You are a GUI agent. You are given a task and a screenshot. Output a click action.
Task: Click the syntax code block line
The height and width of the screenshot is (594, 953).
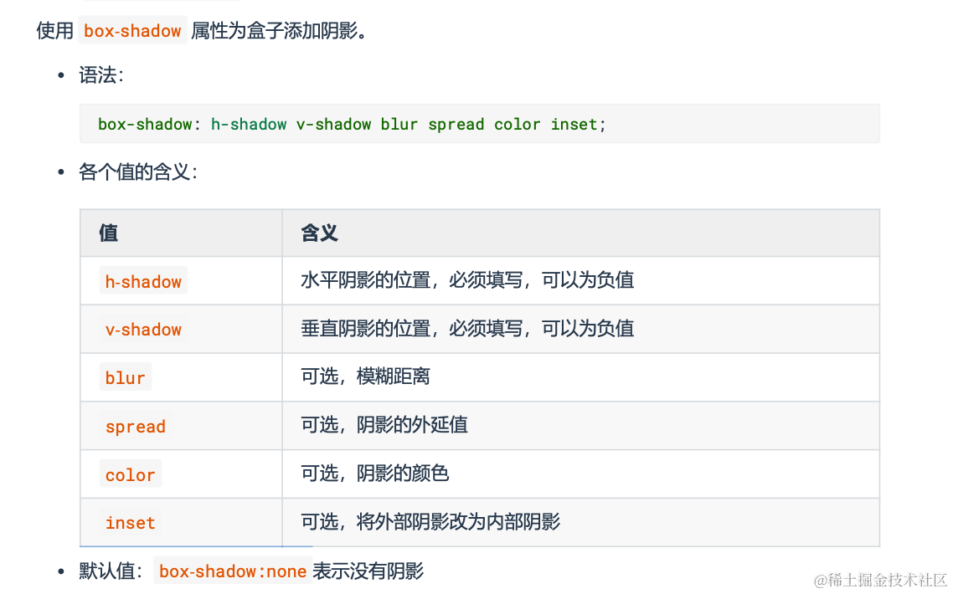click(352, 124)
